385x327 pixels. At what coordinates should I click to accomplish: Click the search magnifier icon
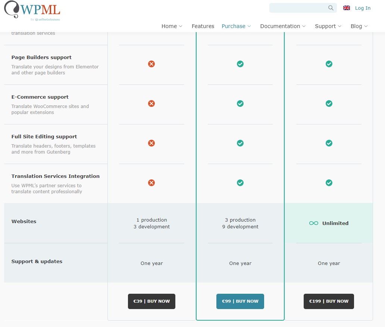(331, 8)
